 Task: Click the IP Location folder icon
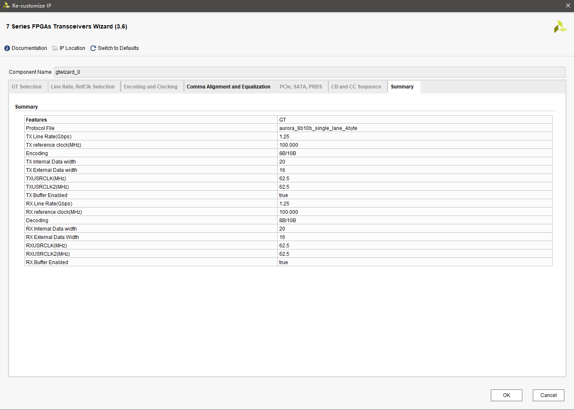point(55,48)
